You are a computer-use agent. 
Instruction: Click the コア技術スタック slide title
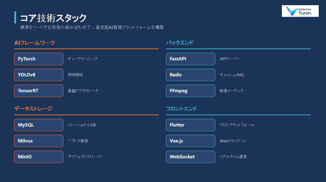tap(53, 18)
